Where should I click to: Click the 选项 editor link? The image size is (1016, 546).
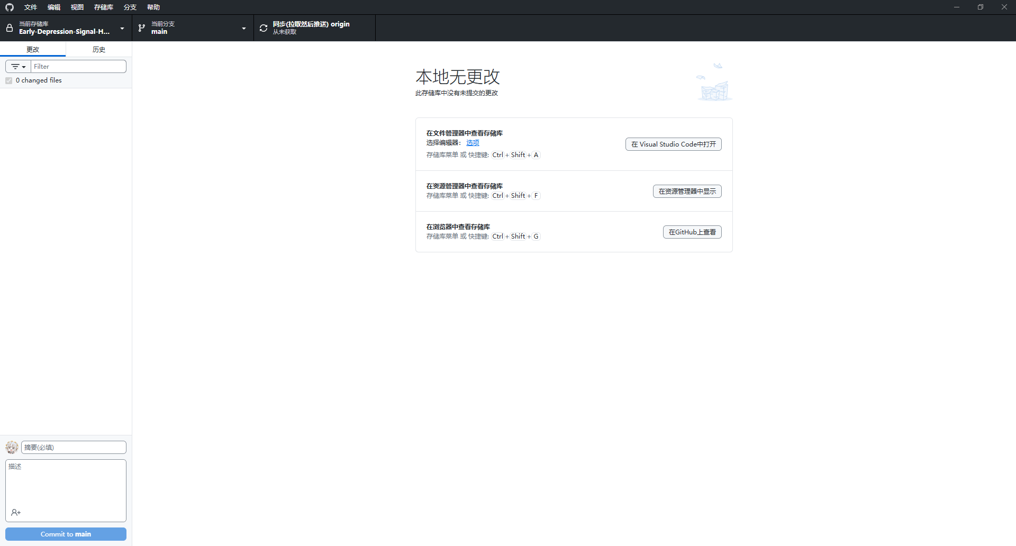473,143
